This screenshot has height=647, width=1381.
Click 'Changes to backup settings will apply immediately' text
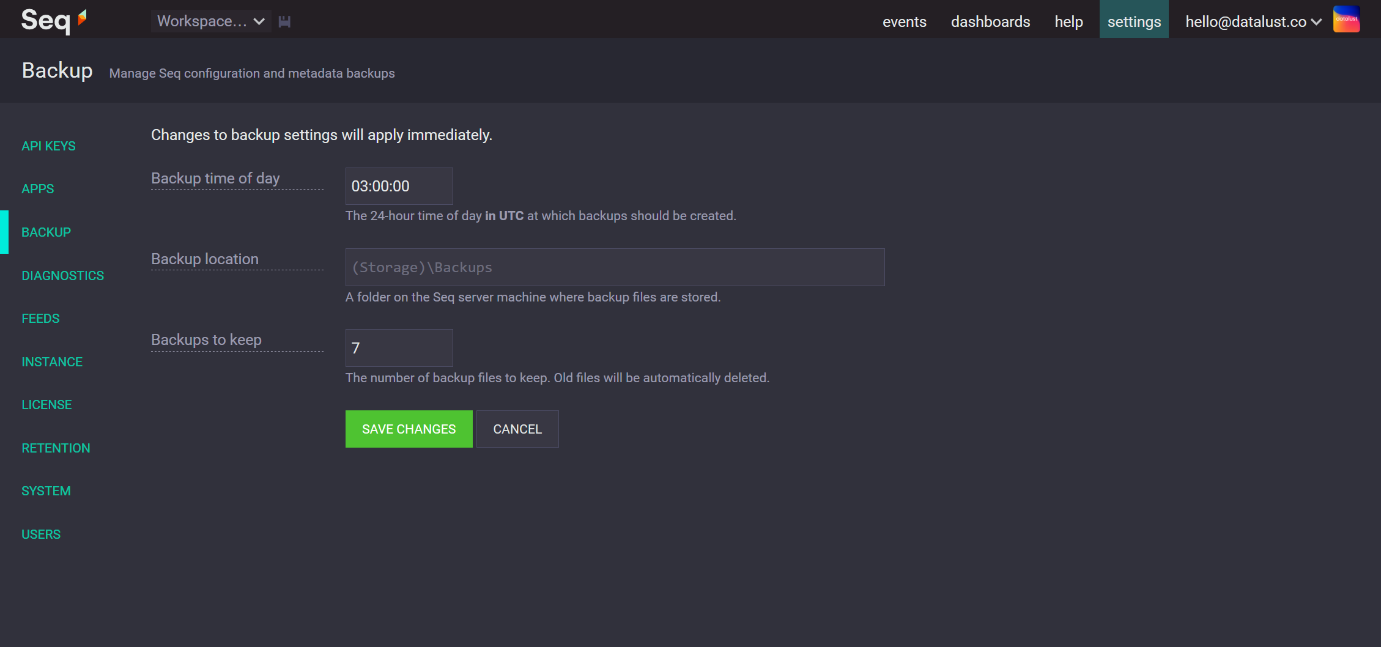tap(322, 135)
